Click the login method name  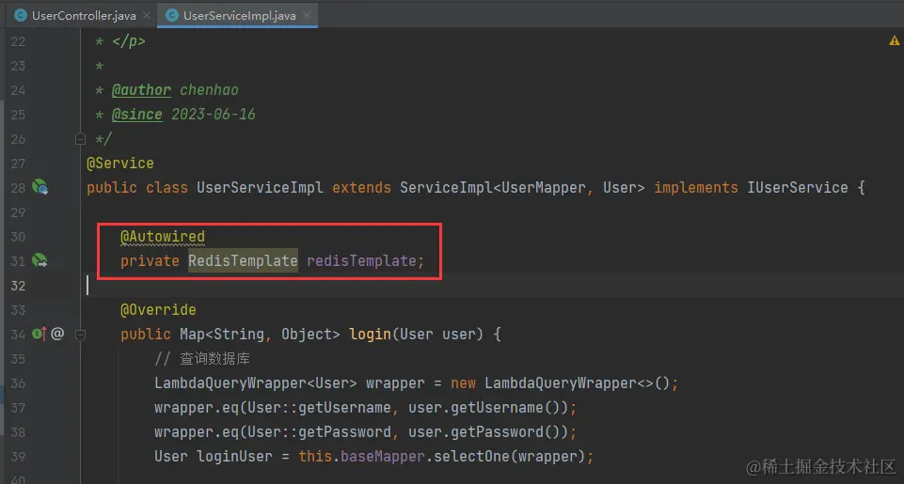tap(370, 334)
